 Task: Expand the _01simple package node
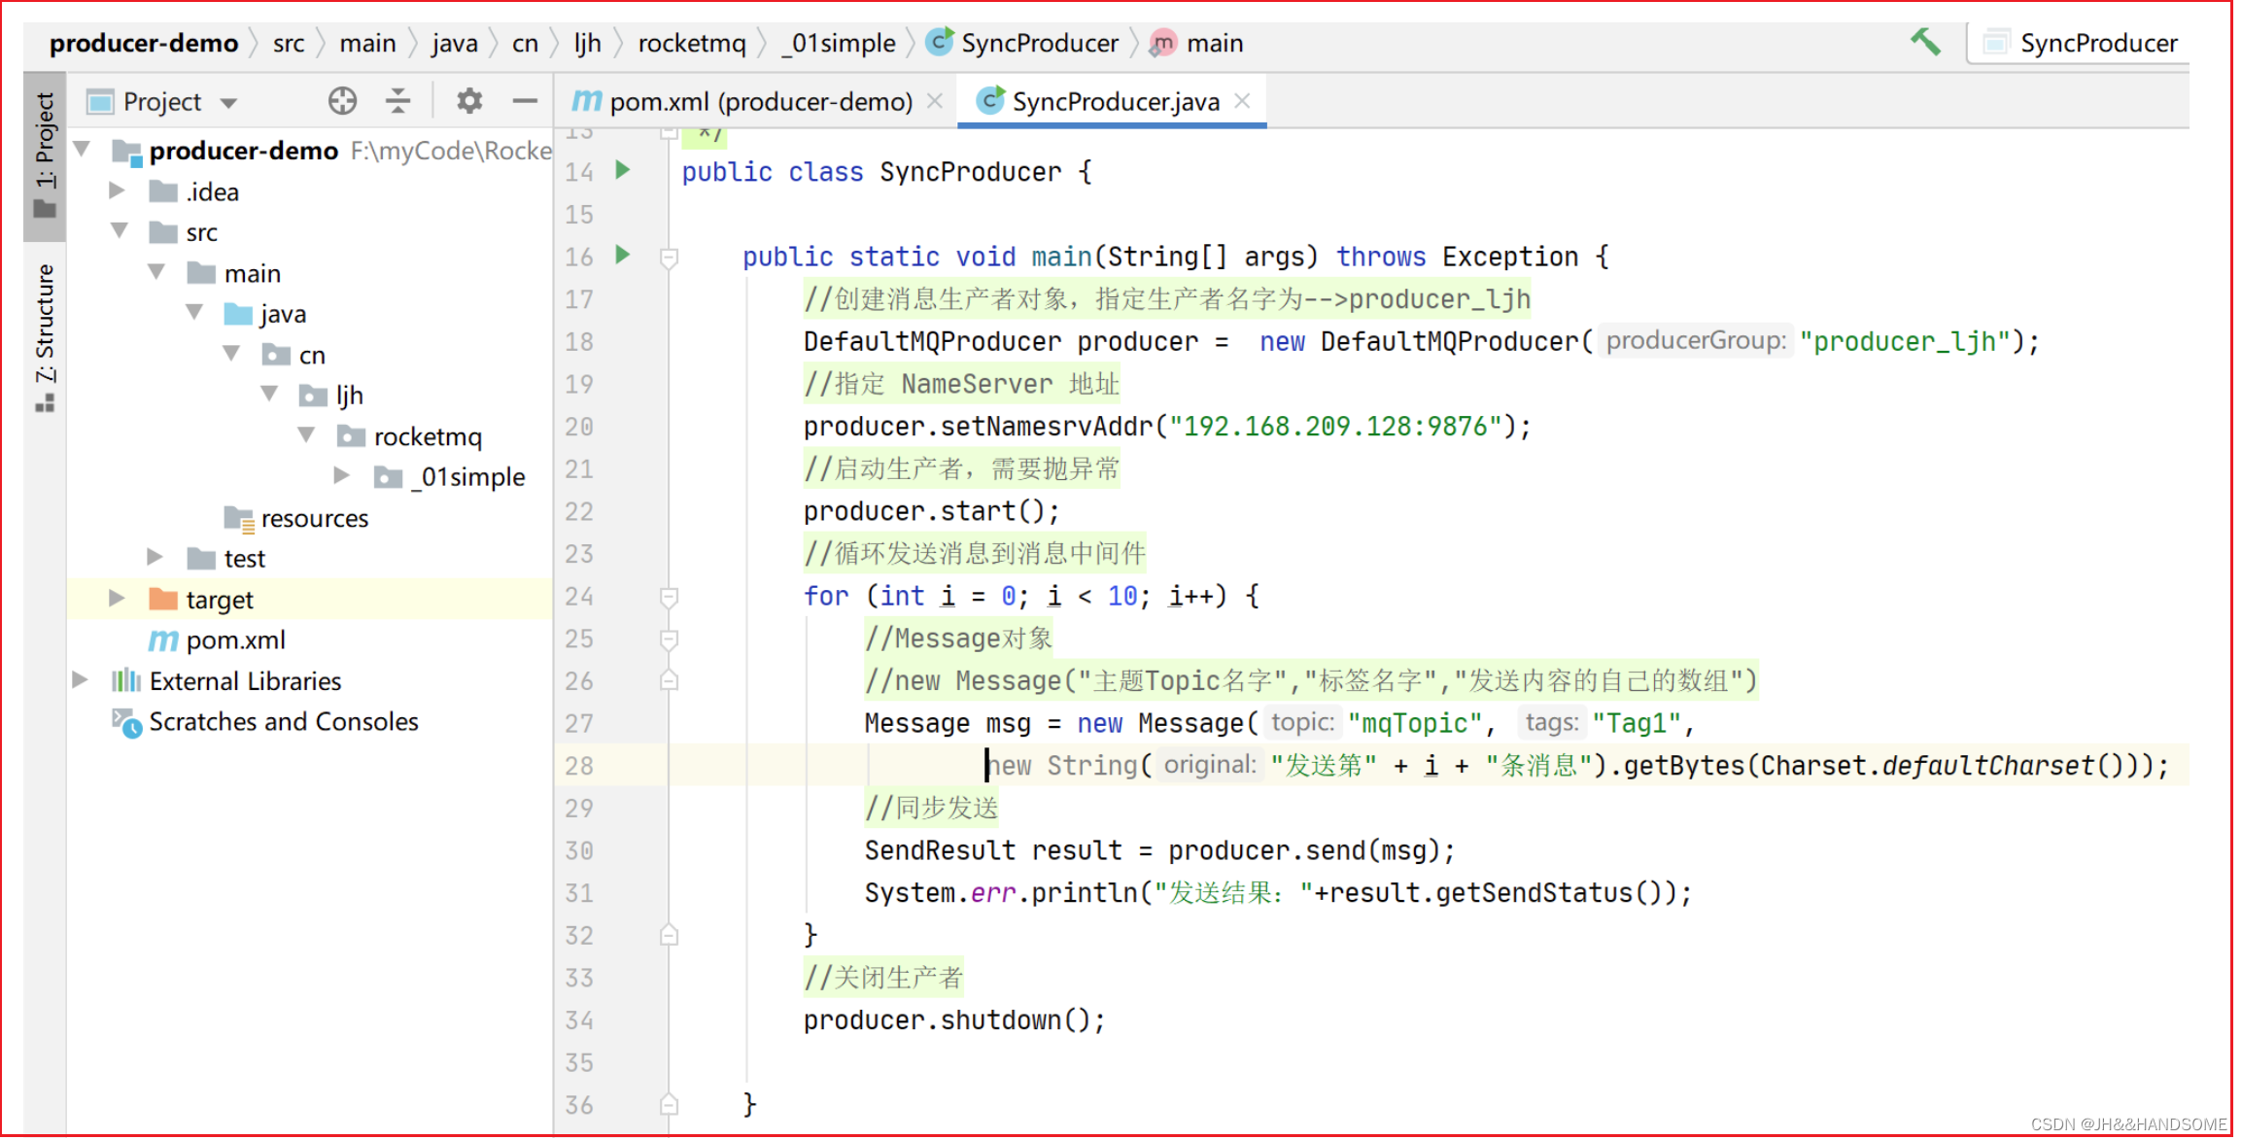point(341,476)
